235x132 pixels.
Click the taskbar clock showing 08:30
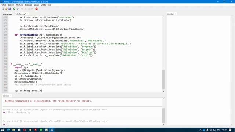click(224, 130)
